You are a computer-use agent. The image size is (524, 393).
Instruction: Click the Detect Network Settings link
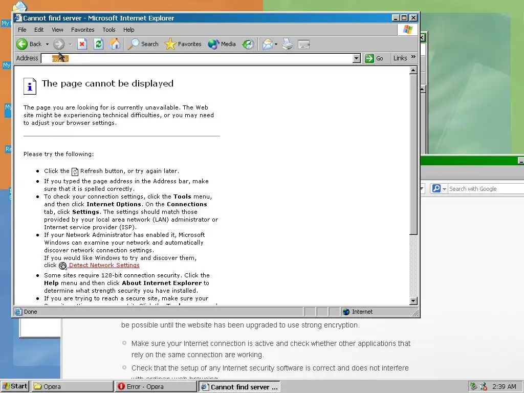click(104, 265)
